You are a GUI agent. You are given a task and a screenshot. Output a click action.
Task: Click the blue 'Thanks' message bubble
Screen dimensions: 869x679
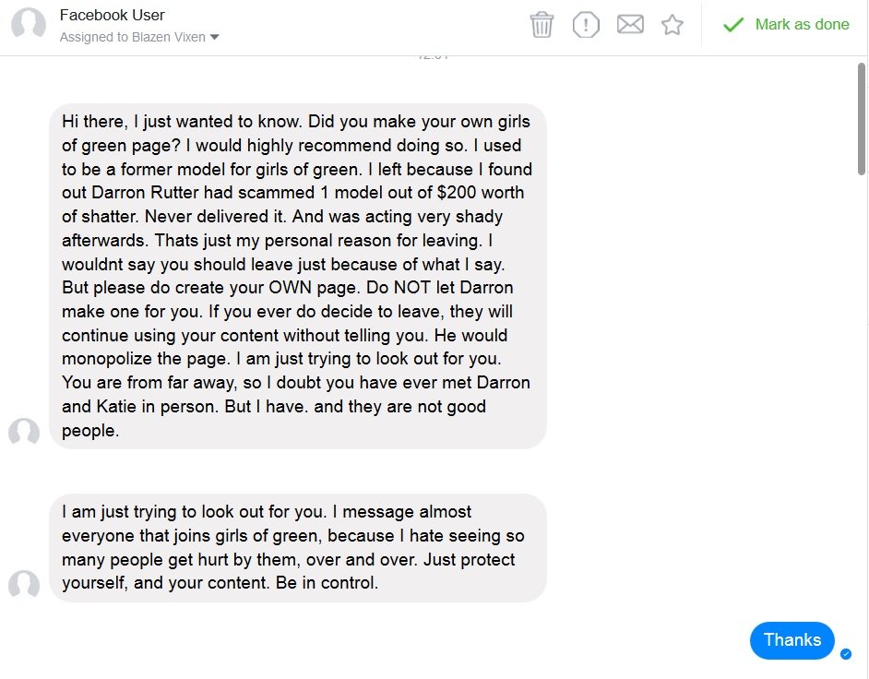[x=792, y=640]
